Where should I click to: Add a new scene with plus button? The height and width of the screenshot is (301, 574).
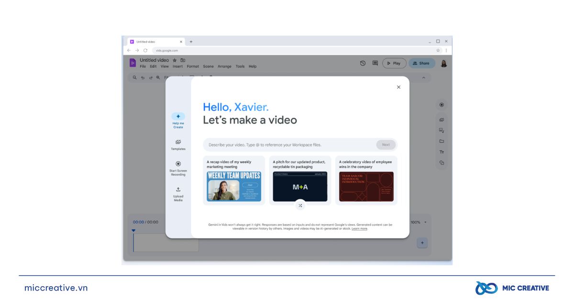click(x=422, y=243)
